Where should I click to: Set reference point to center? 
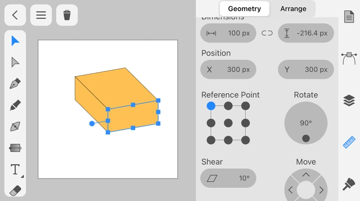click(228, 123)
